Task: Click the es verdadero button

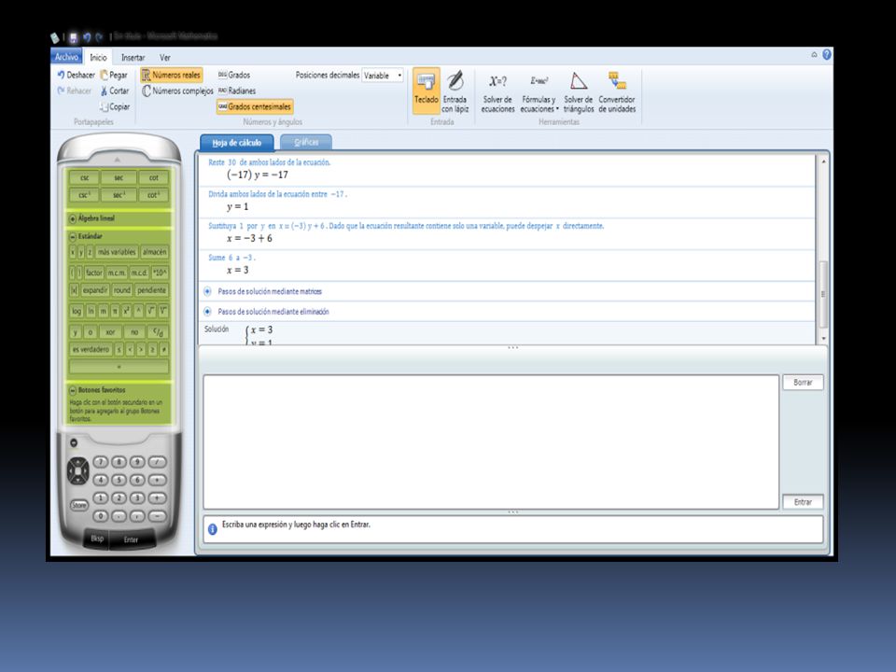Action: (x=91, y=349)
